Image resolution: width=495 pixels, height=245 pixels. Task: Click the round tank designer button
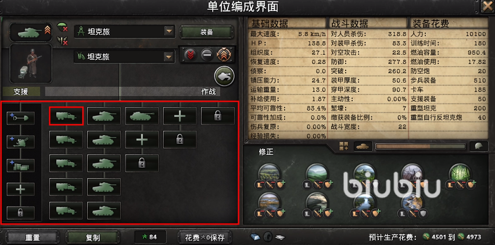(224, 76)
